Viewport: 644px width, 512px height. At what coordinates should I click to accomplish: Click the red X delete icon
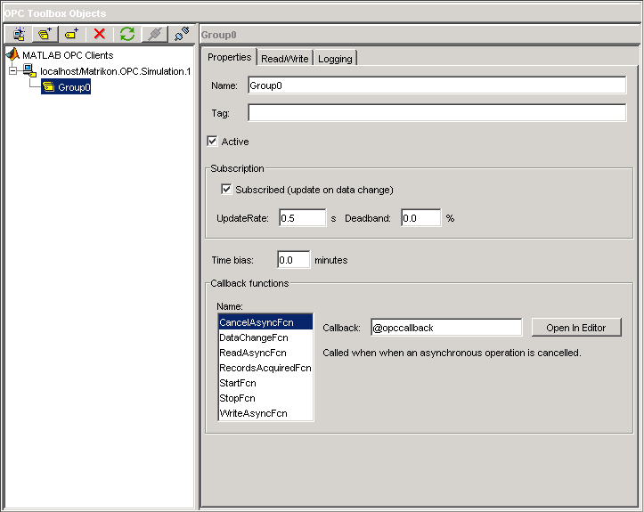(100, 34)
